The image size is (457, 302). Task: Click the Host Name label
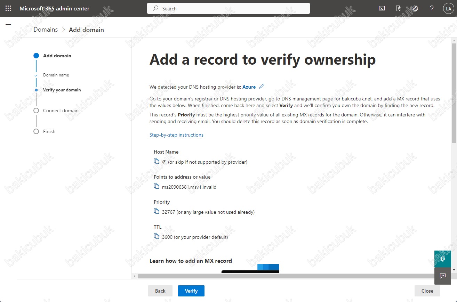[166, 152]
